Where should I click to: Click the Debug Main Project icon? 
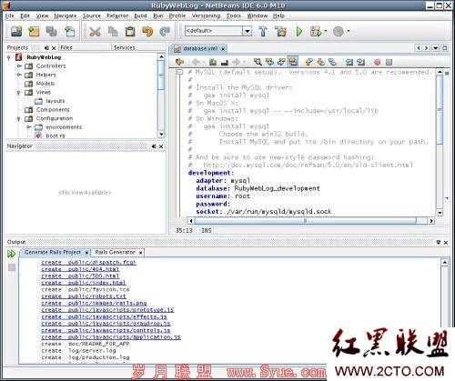(316, 31)
